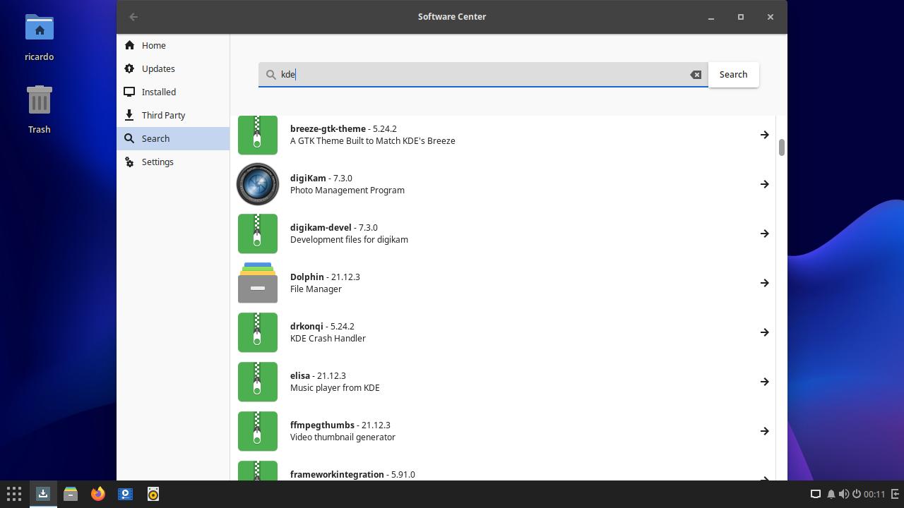Click the volume icon in system tray
This screenshot has width=904, height=508.
click(844, 494)
